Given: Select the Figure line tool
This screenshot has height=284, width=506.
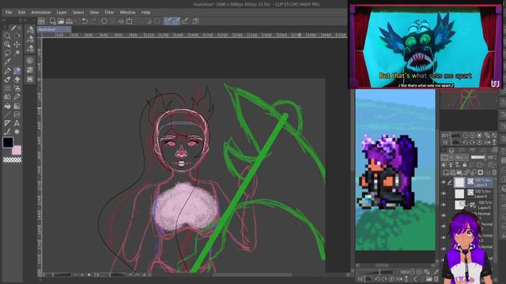Looking at the screenshot, I should pos(7,114).
